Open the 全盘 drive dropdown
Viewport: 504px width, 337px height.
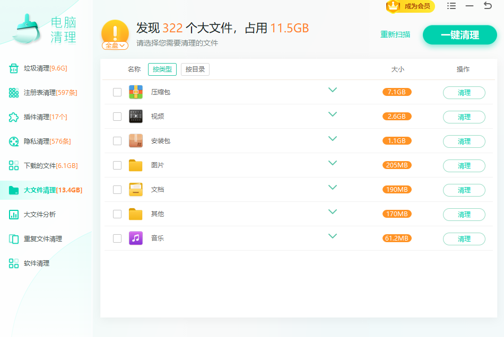point(115,46)
